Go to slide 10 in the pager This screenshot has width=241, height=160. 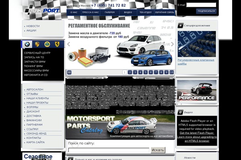point(172,72)
